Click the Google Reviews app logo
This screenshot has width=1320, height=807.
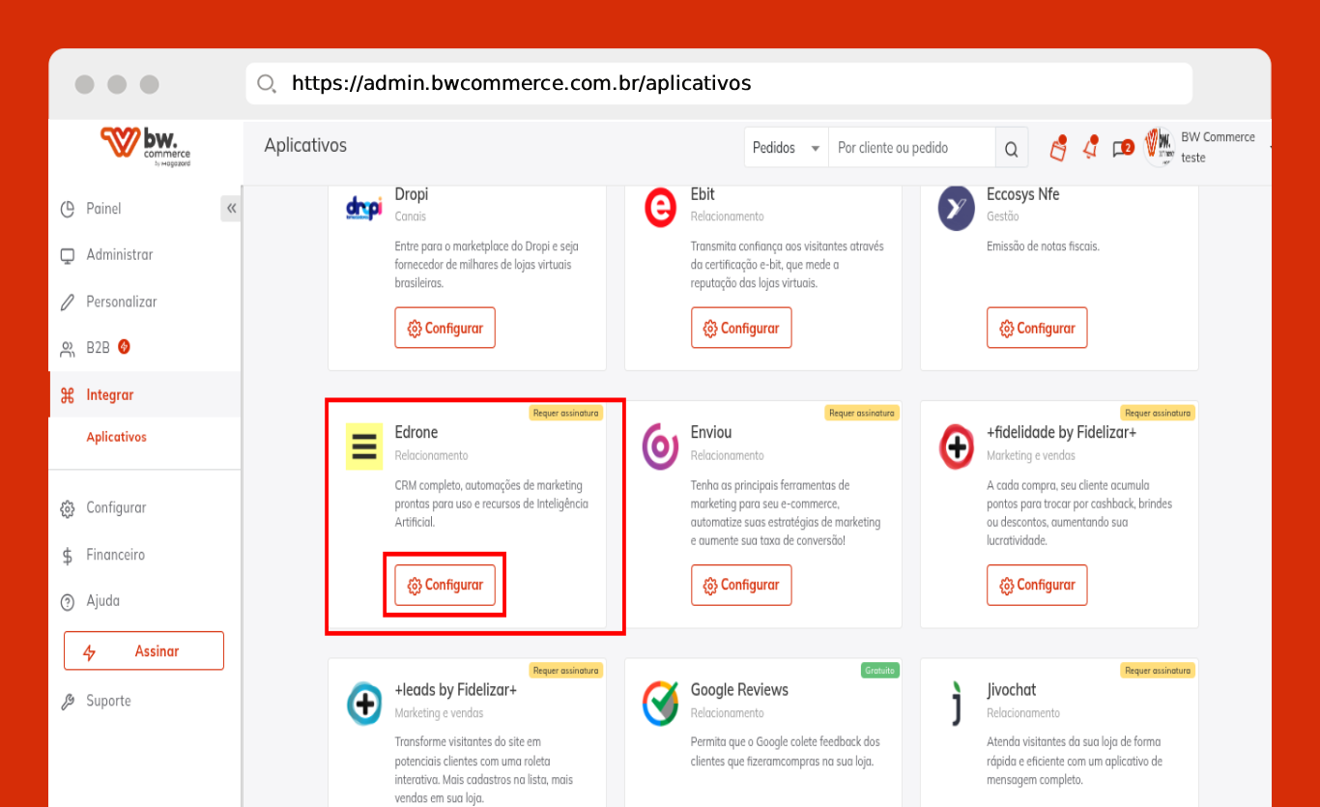coord(660,704)
